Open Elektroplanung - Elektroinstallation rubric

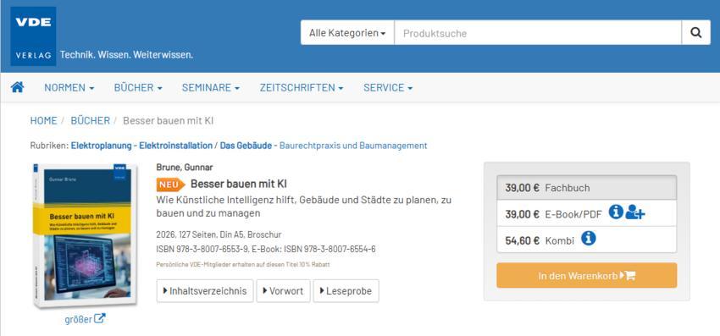pyautogui.click(x=141, y=146)
